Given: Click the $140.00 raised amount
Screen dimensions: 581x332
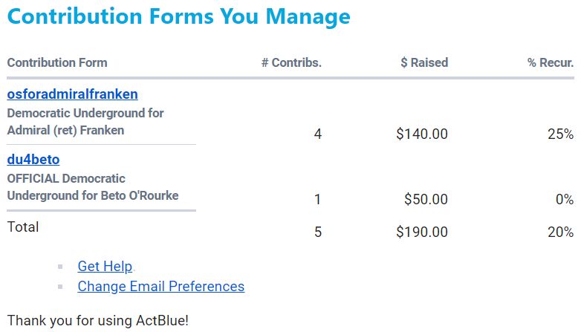Looking at the screenshot, I should click(421, 134).
